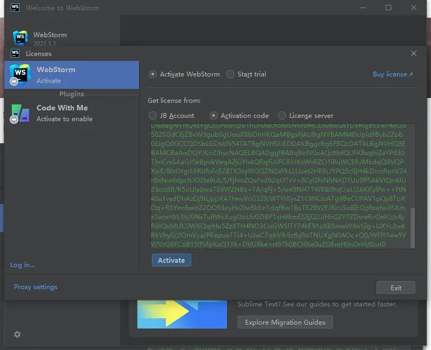Maximize the Welcome to WebStorm window
431x350 pixels.
[x=388, y=8]
